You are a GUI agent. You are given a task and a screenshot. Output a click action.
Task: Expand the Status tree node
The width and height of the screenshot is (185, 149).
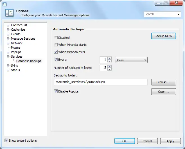point(8,70)
